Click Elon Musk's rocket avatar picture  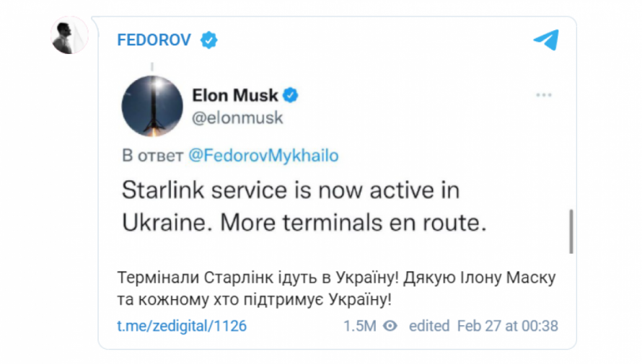[150, 105]
